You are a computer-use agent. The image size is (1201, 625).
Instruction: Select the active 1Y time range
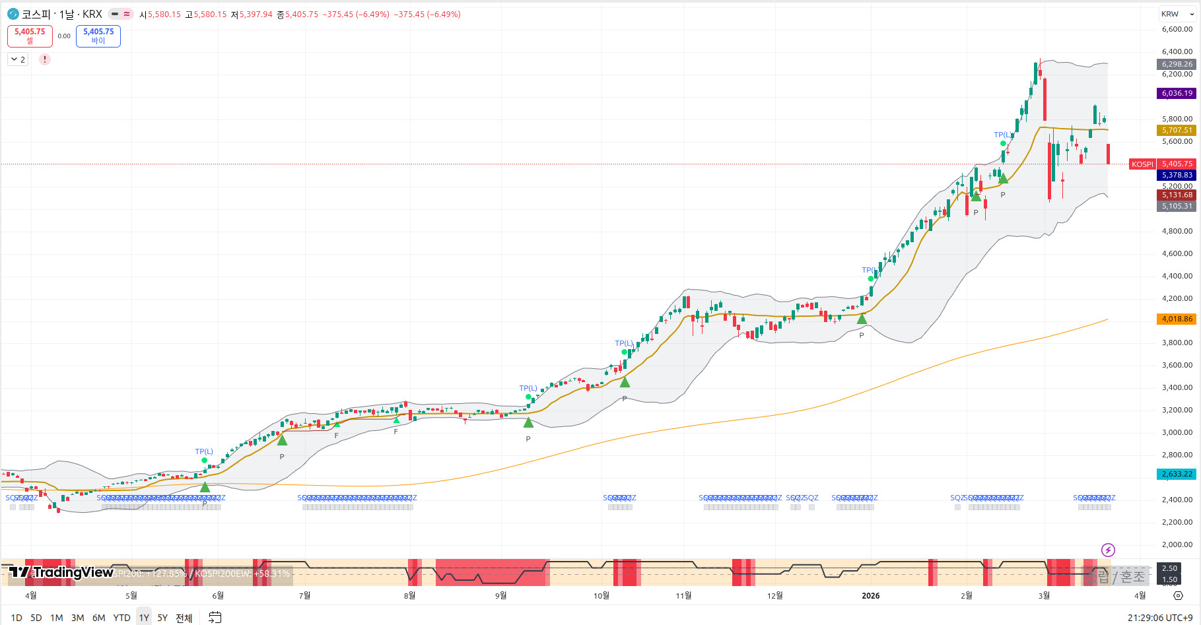[x=144, y=618]
